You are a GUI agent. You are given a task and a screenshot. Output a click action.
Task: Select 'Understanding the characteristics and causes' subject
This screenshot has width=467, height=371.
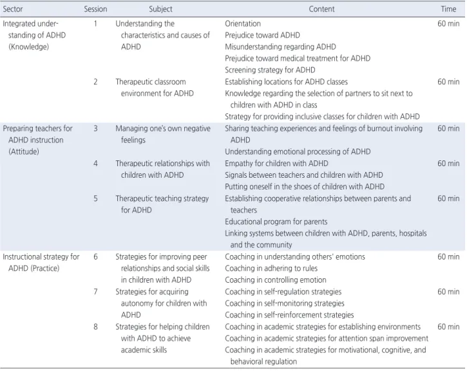[x=162, y=35]
